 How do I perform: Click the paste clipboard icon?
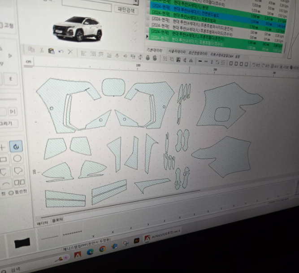(51, 51)
